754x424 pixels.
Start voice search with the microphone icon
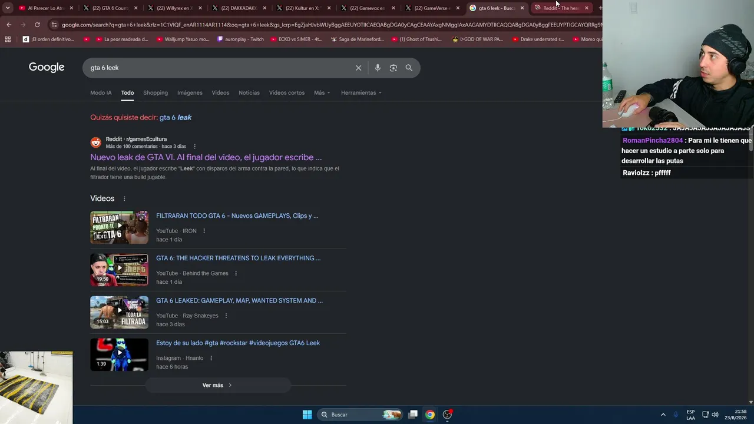tap(378, 68)
